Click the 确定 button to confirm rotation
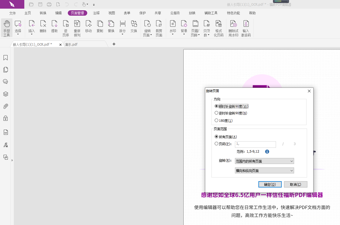This screenshot has width=340, height=225. (270, 184)
